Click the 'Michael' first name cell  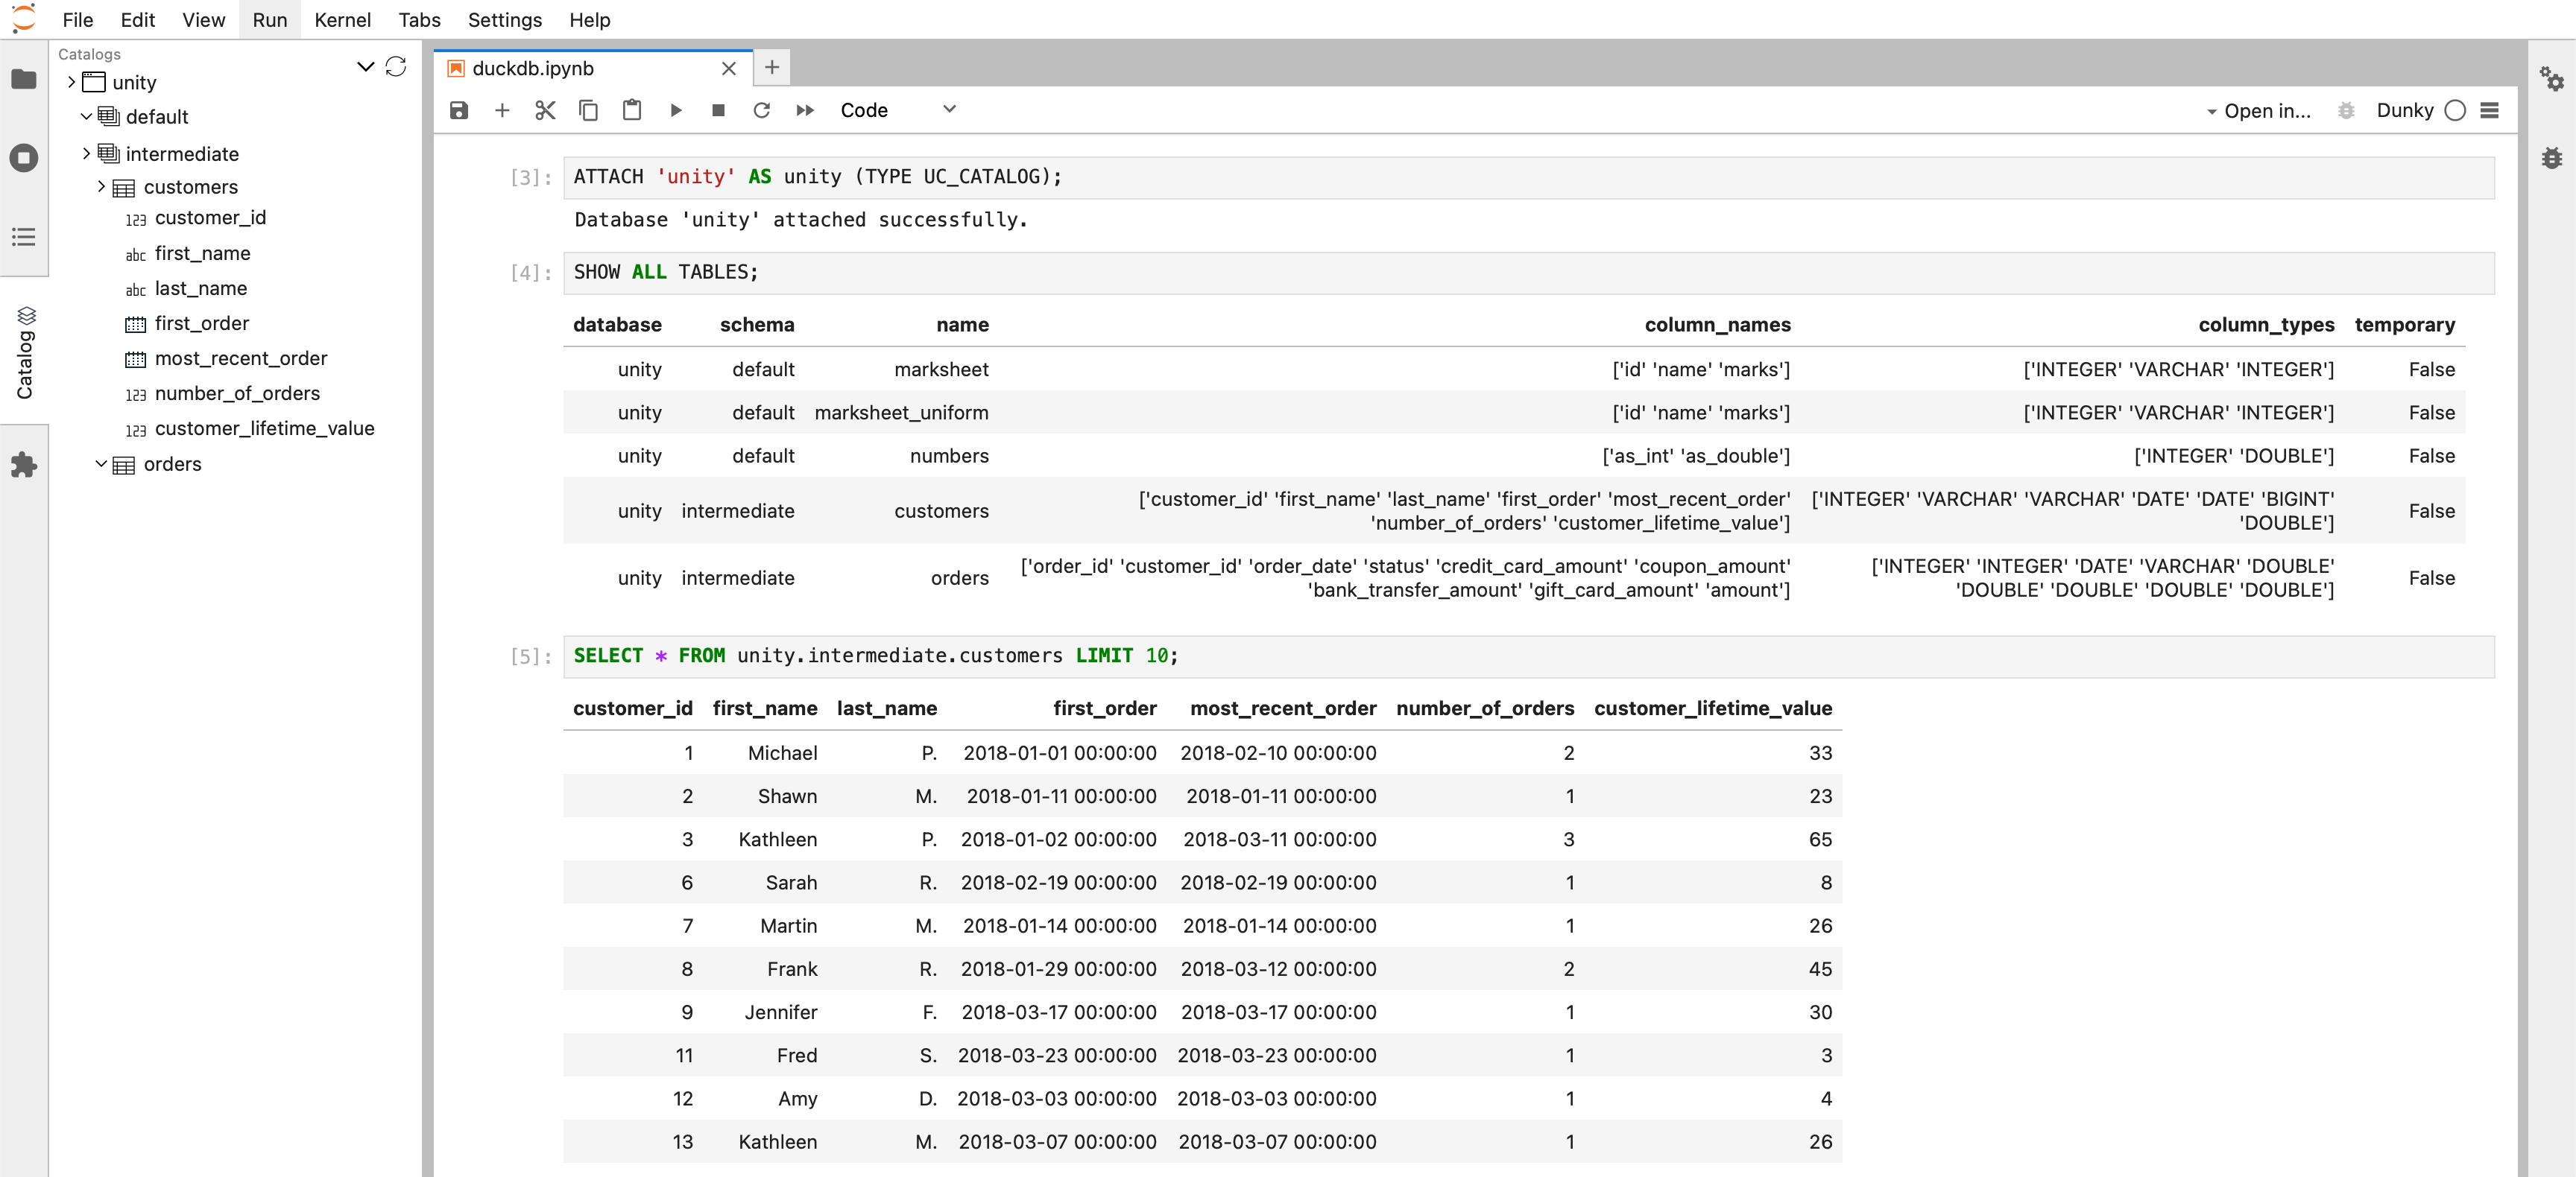[x=782, y=753]
